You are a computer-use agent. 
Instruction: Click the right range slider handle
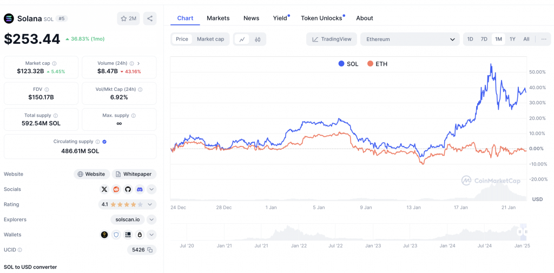(x=526, y=232)
